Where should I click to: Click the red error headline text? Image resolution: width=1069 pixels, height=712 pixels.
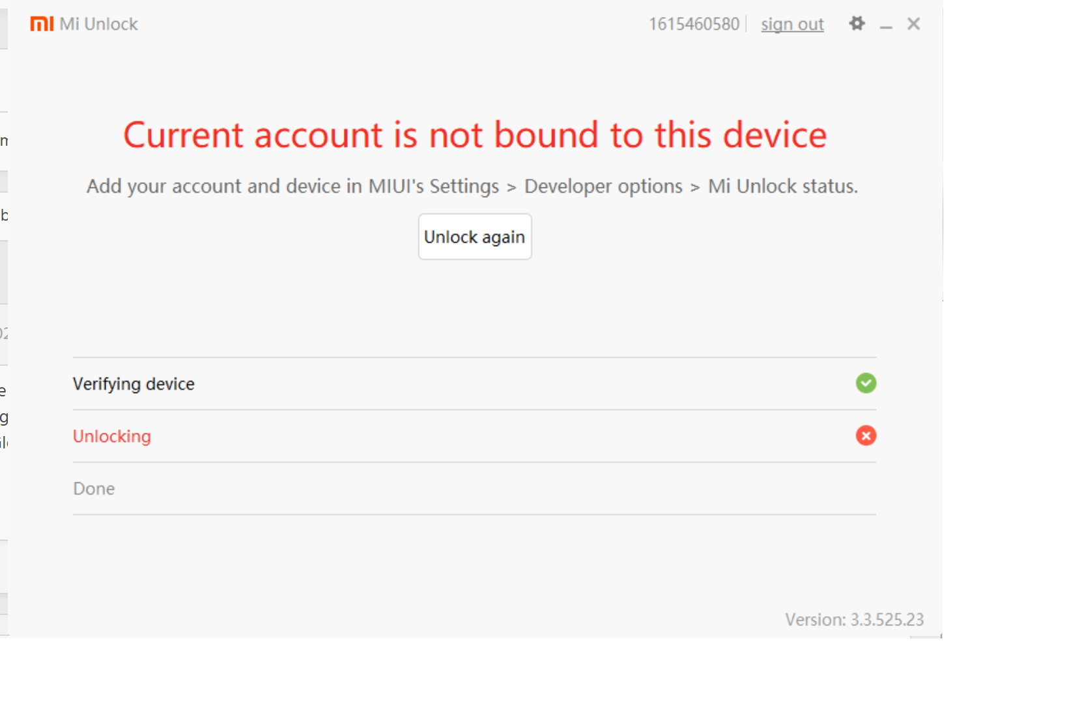tap(475, 135)
